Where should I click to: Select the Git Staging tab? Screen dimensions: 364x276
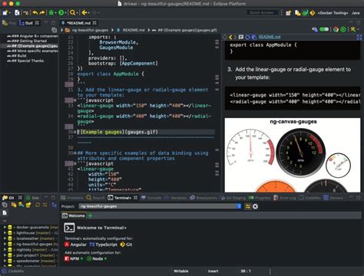pyautogui.click(x=233, y=198)
